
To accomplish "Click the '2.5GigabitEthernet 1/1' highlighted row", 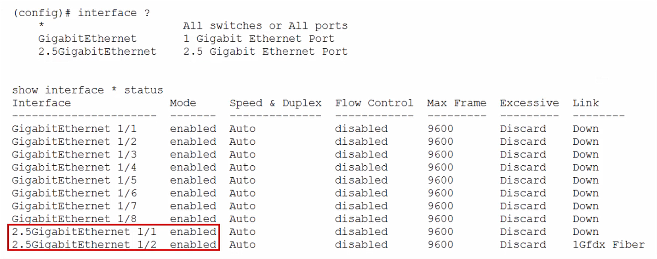I will coord(114,231).
